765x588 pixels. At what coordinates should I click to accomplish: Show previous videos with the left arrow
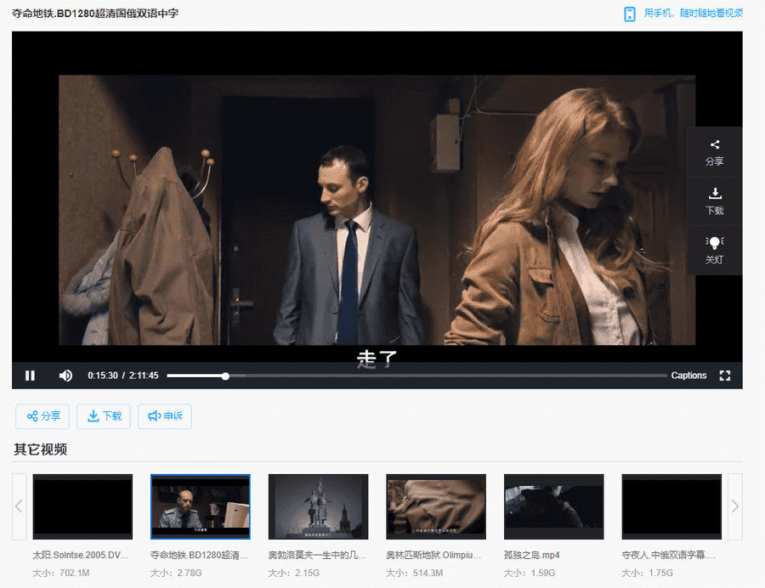19,506
